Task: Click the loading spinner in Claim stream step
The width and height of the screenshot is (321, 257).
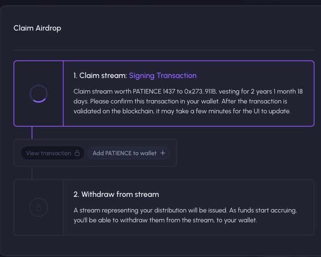Action: coord(38,93)
